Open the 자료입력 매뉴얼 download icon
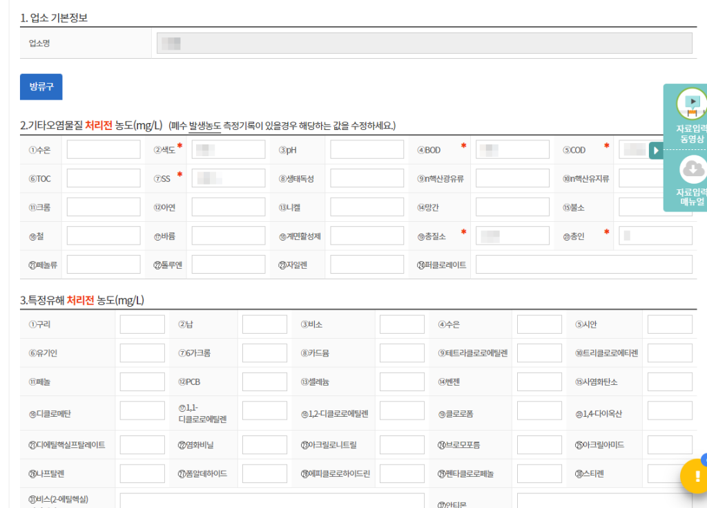This screenshot has height=508, width=707. pyautogui.click(x=693, y=169)
